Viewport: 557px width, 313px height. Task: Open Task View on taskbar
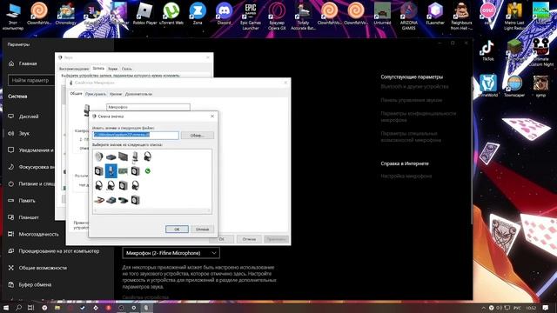[31, 308]
